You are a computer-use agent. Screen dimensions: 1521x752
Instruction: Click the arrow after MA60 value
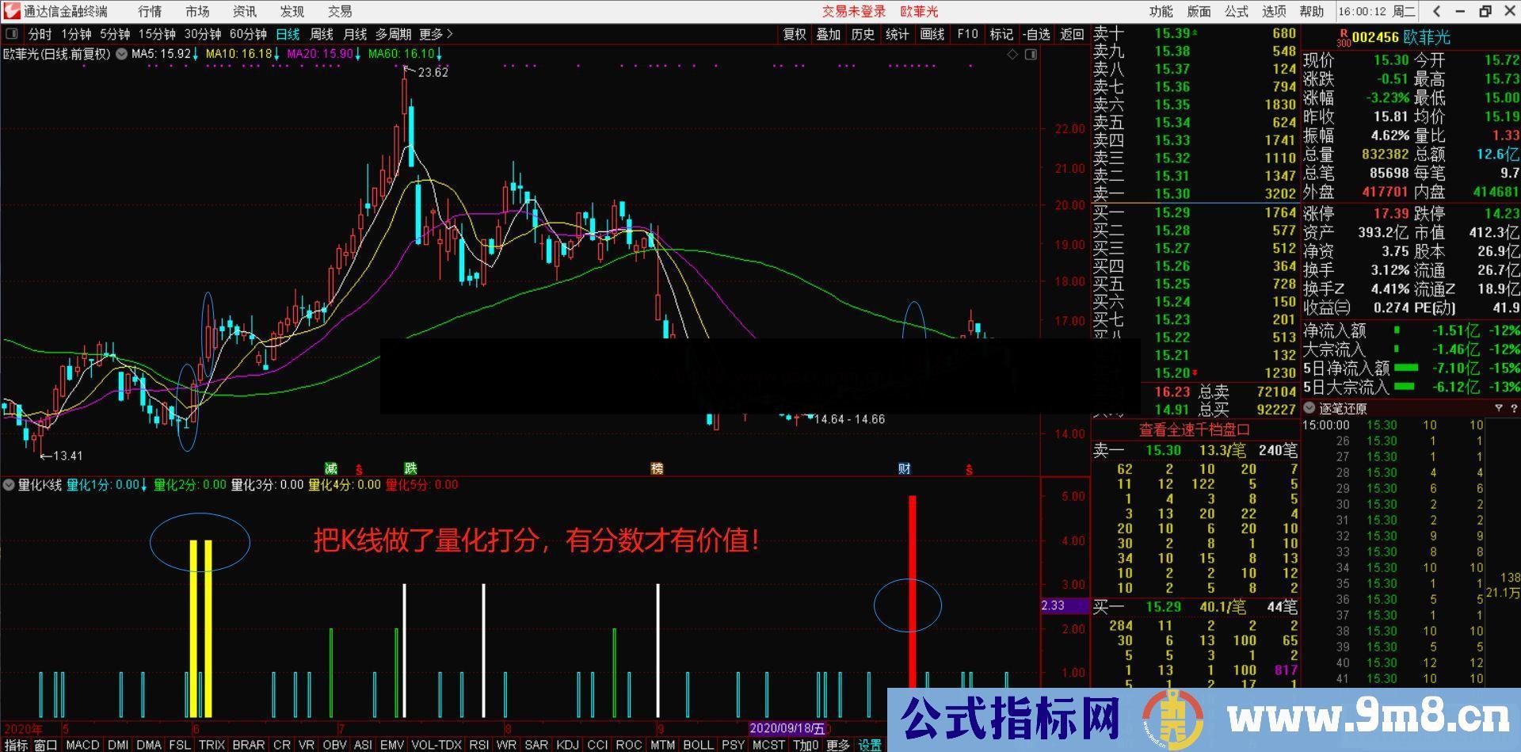point(440,54)
